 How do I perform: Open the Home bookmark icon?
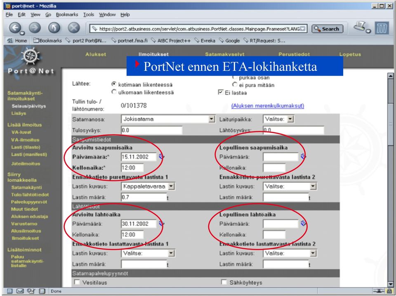point(10,40)
